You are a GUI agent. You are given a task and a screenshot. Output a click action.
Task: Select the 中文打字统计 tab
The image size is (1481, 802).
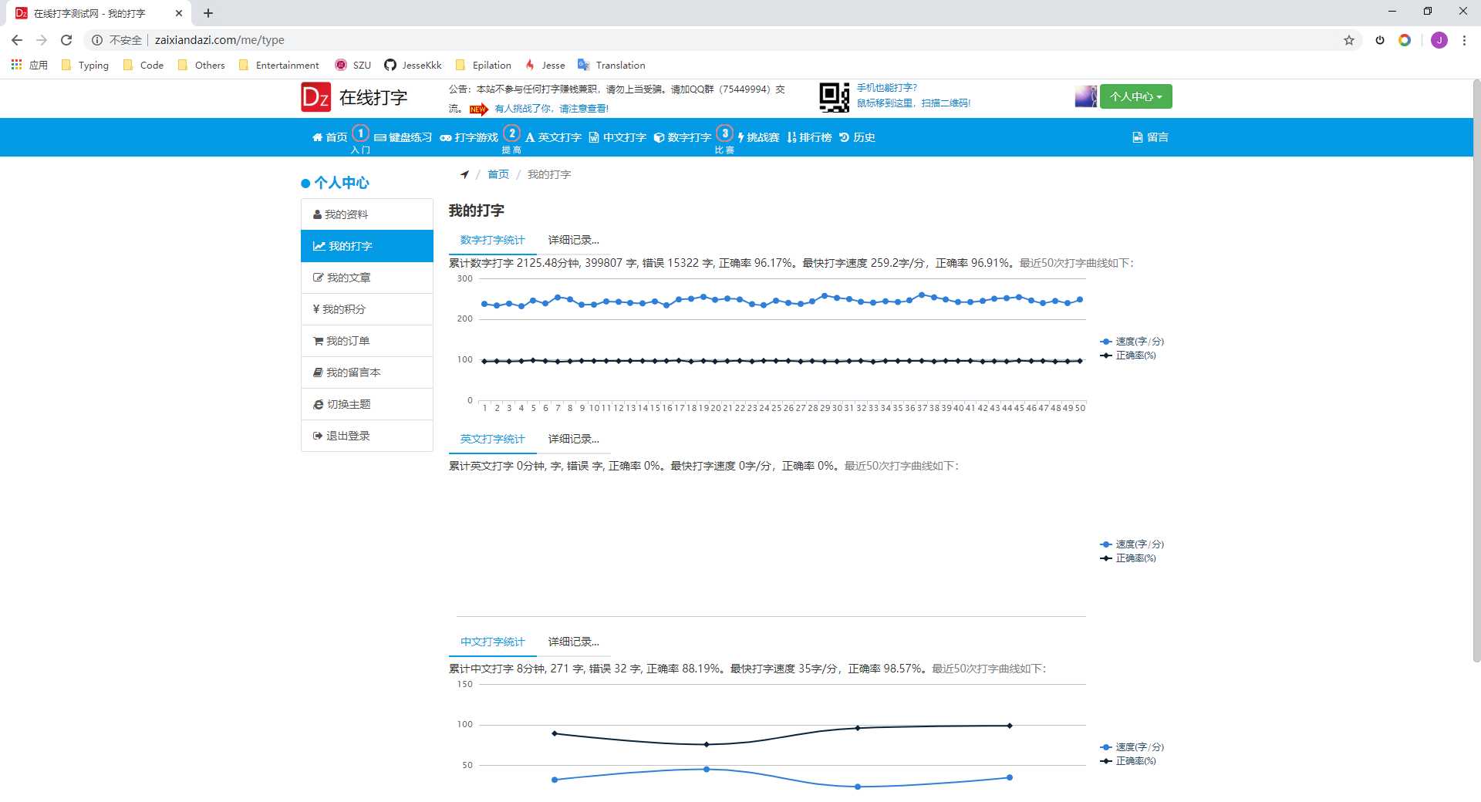click(x=492, y=642)
